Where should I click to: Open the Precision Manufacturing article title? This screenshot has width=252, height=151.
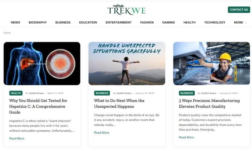(209, 103)
